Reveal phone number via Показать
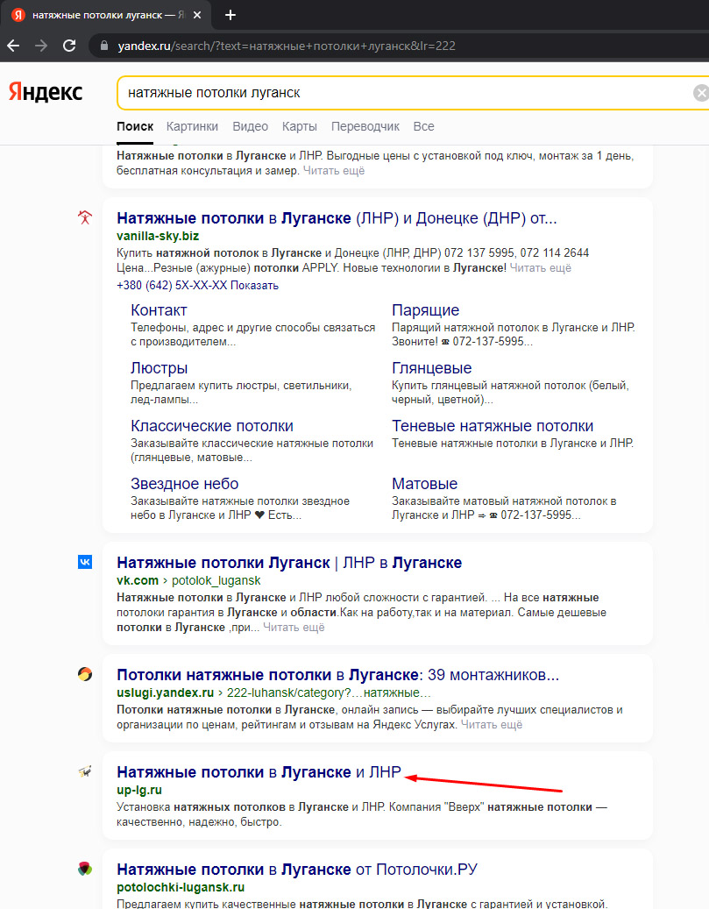The image size is (709, 909). click(254, 285)
